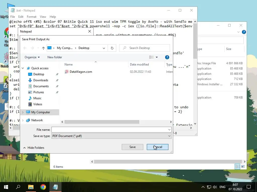Viewport: 257px width, 192px height.
Task: Click the file list horizontal scrollbar
Action: 102,122
